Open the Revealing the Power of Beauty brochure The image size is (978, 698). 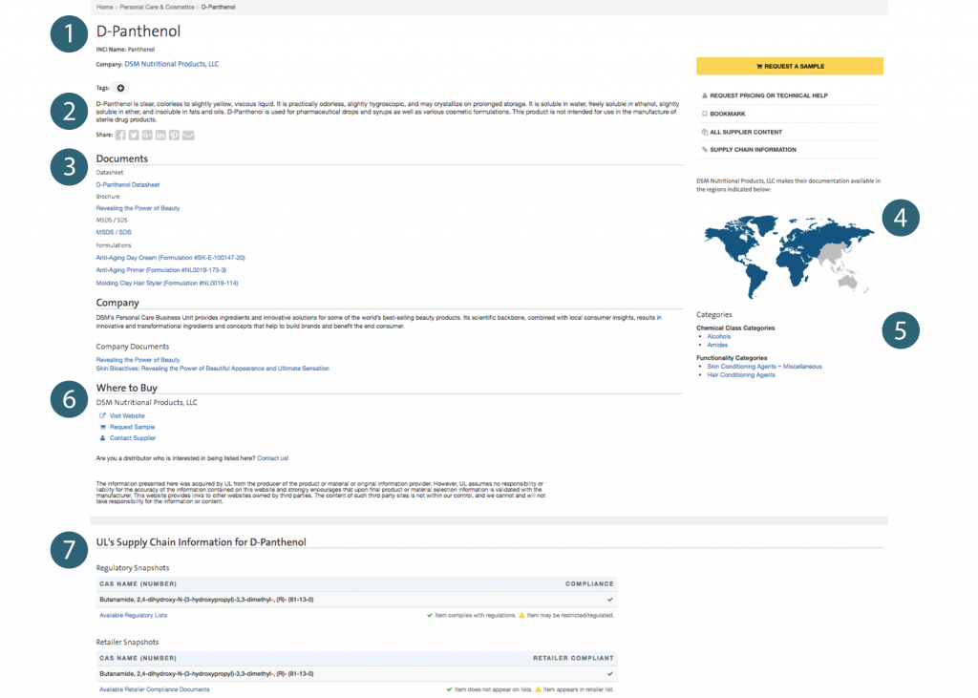click(138, 208)
